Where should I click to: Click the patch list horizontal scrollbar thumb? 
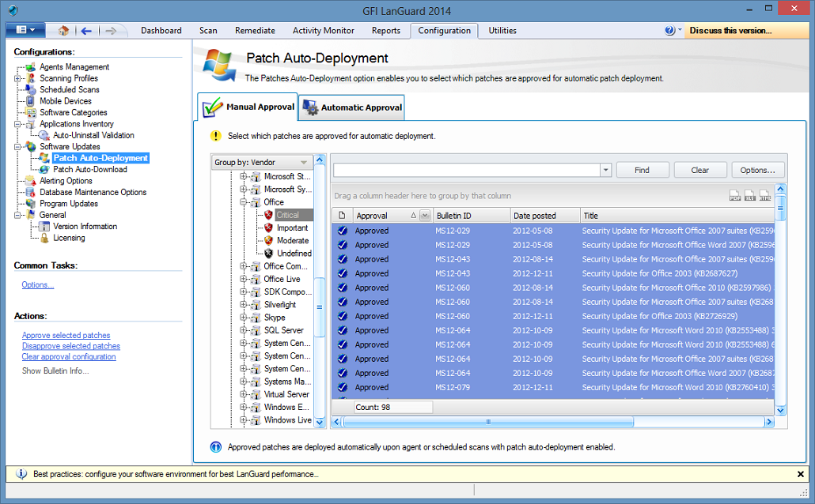[x=488, y=422]
